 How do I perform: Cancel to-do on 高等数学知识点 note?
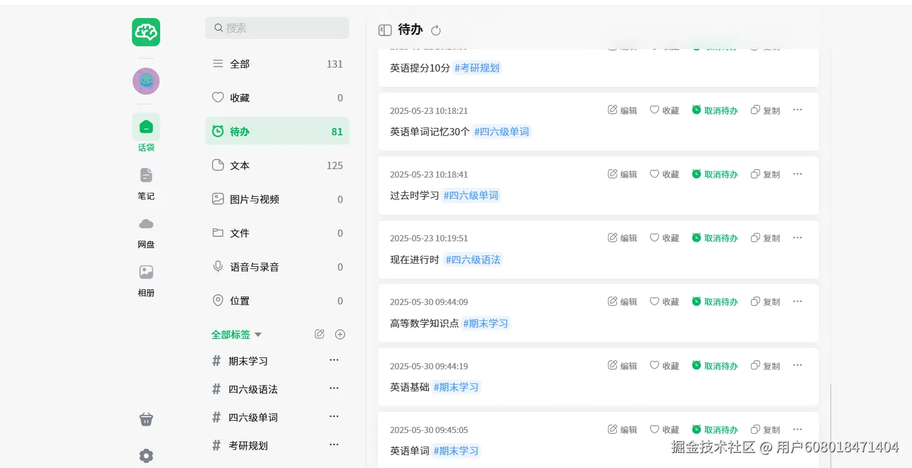715,302
